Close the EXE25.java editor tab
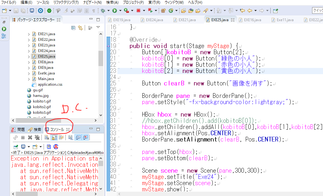 (x=233, y=20)
